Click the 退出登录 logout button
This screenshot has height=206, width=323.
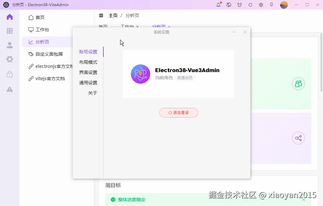[x=179, y=113]
